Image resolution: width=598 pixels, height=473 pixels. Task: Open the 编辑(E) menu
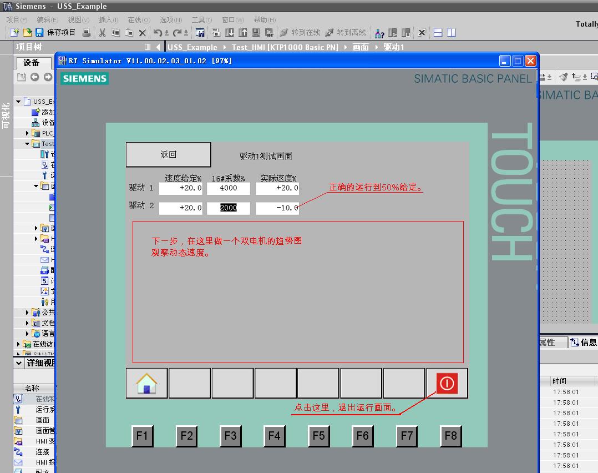tap(47, 19)
